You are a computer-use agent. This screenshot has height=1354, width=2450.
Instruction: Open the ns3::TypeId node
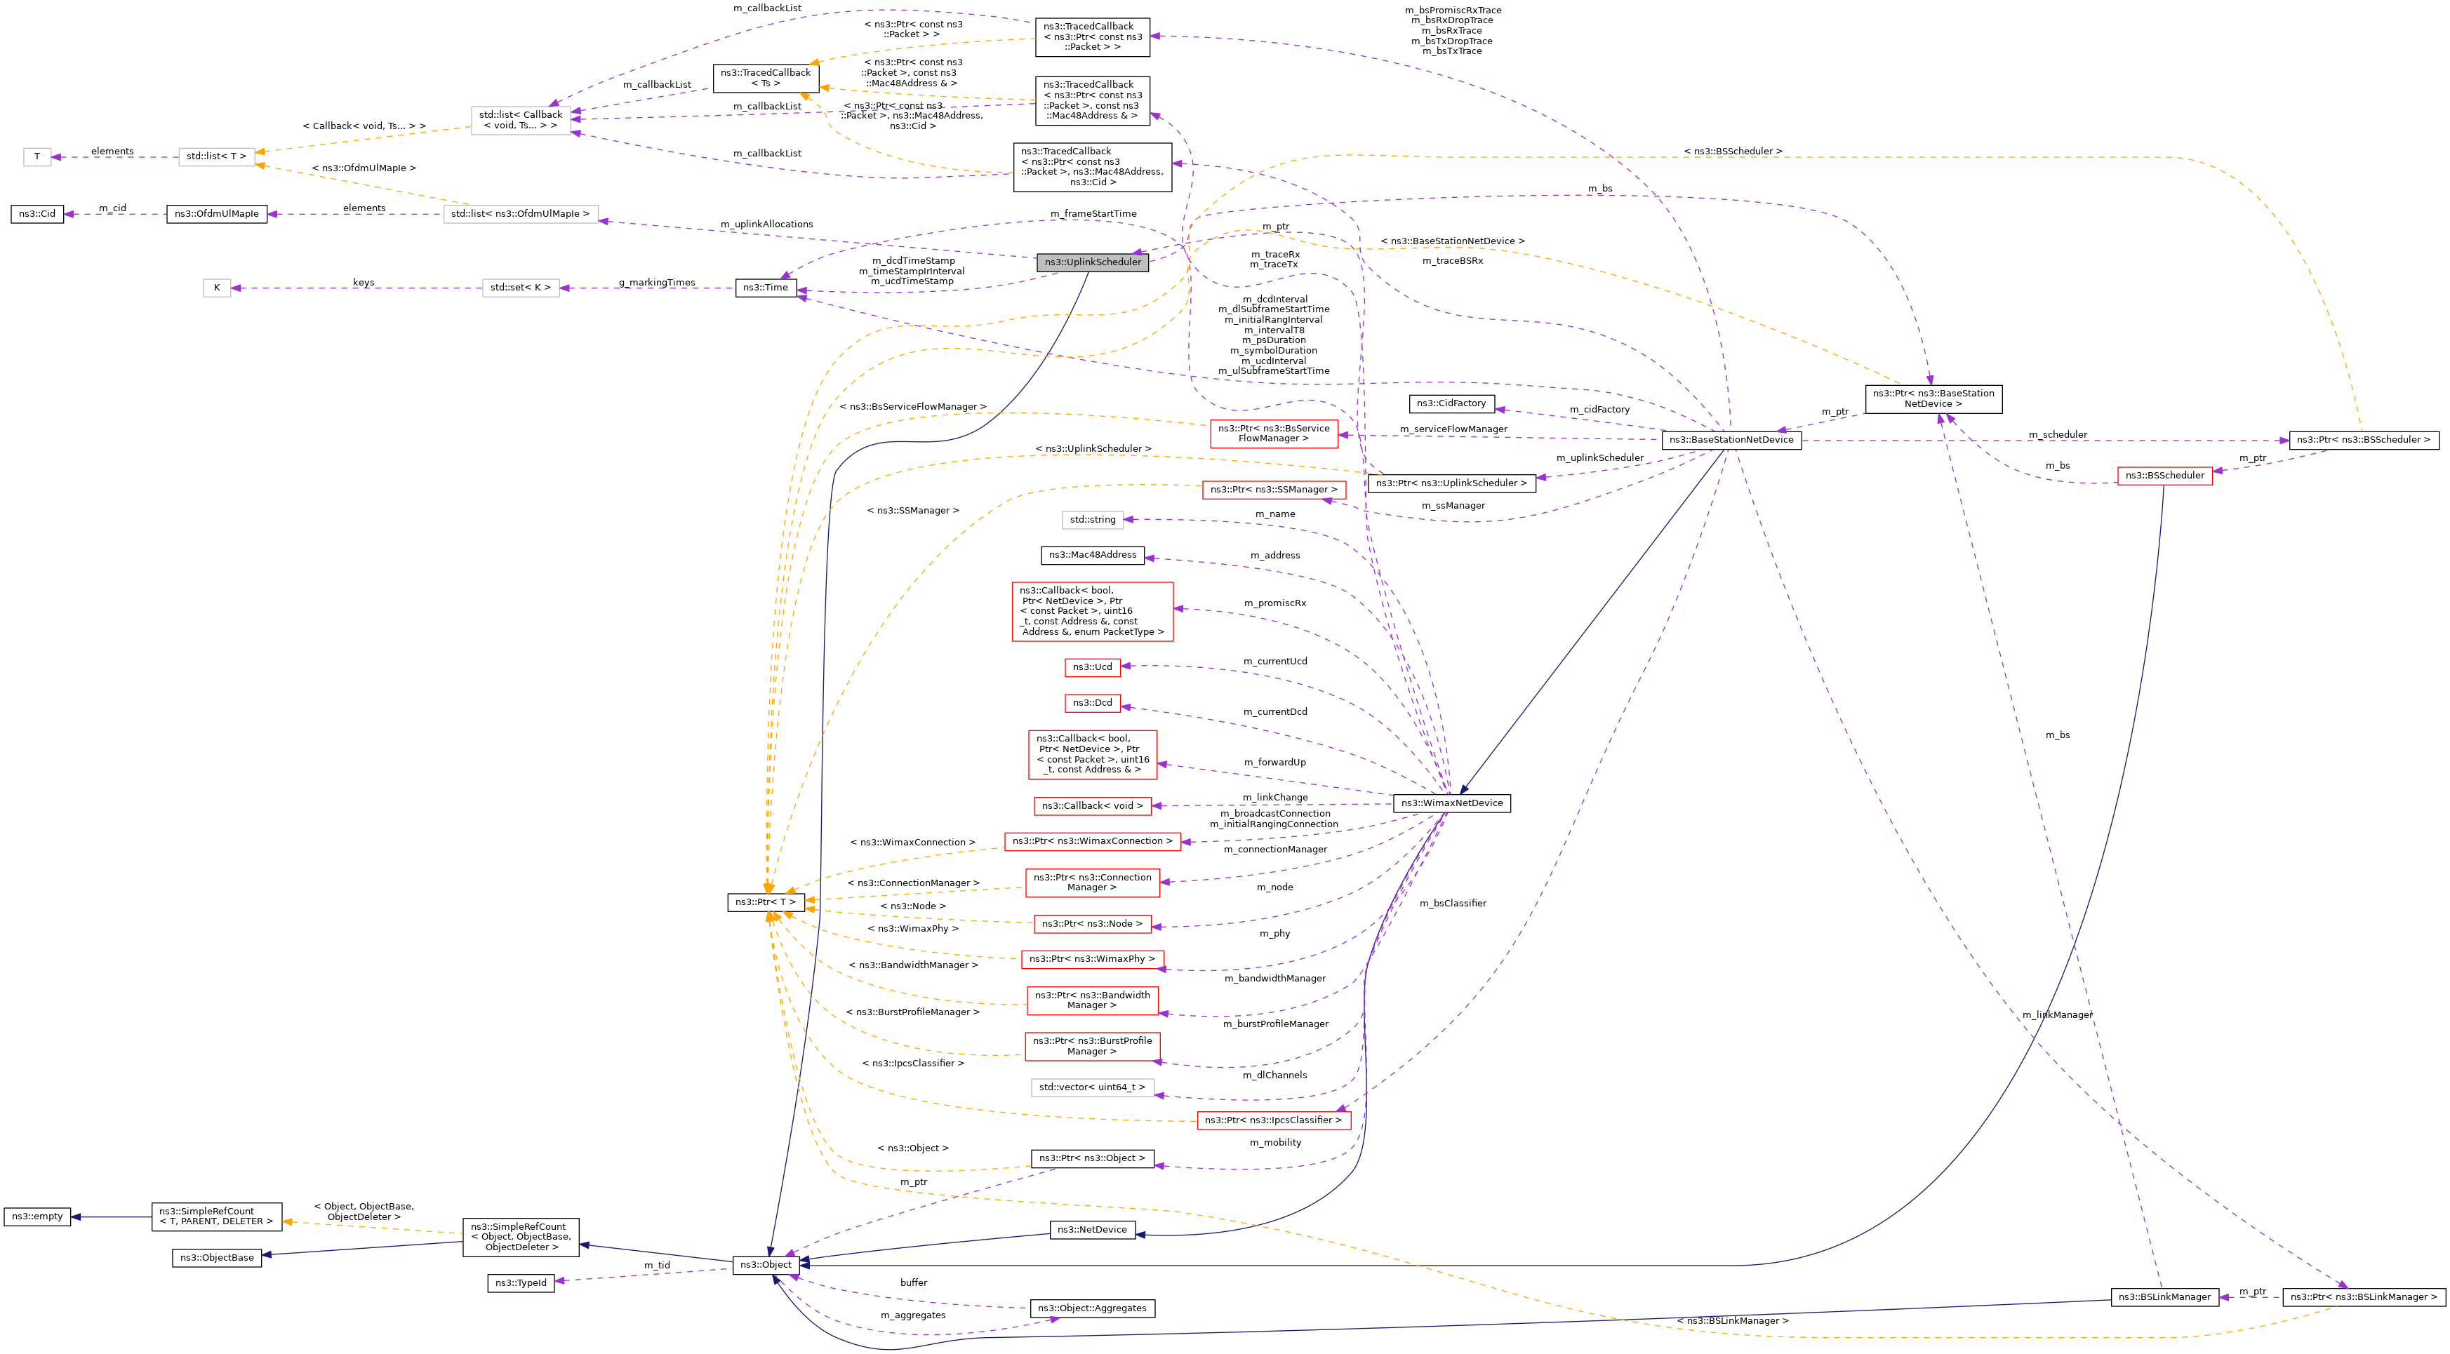[520, 1284]
